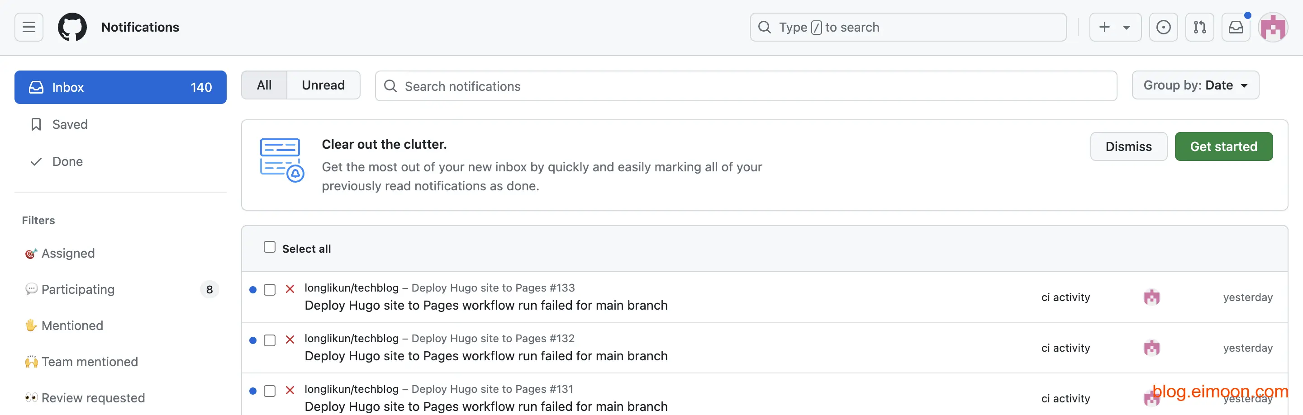
Task: Switch to the Unread tab
Action: (x=323, y=85)
